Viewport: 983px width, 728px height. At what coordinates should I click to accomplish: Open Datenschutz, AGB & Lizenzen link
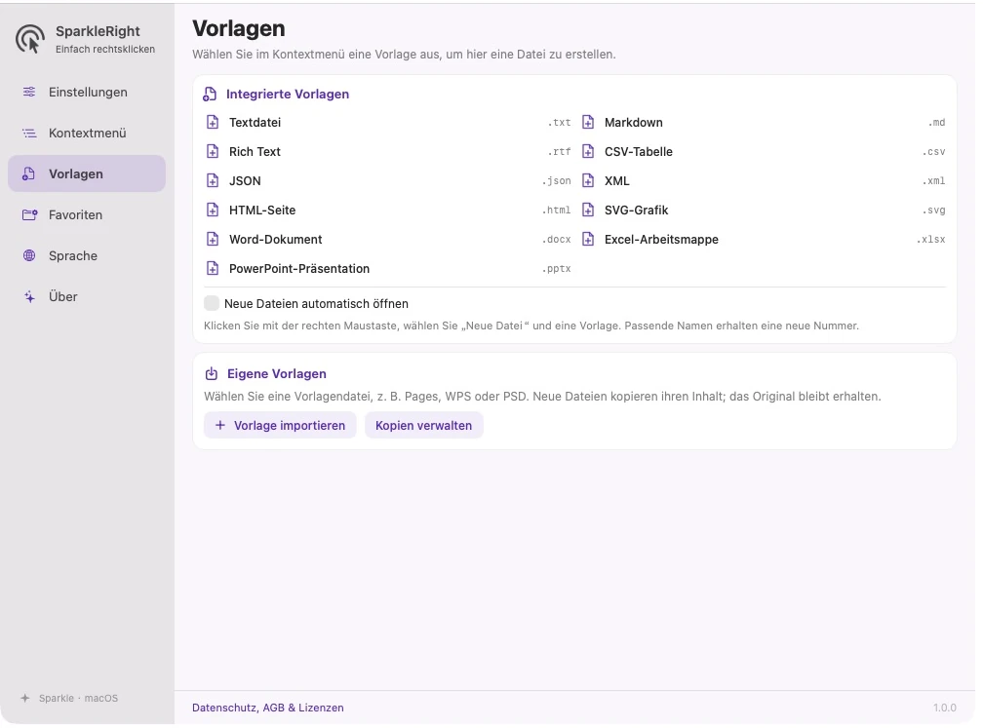click(267, 708)
